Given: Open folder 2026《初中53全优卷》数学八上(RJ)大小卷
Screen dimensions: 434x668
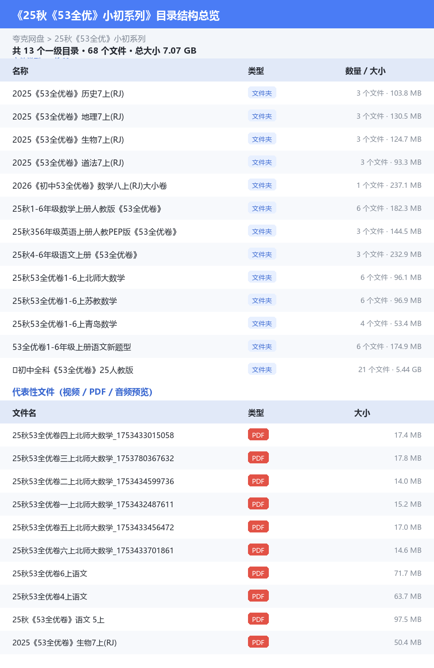Looking at the screenshot, I should click(x=89, y=186).
